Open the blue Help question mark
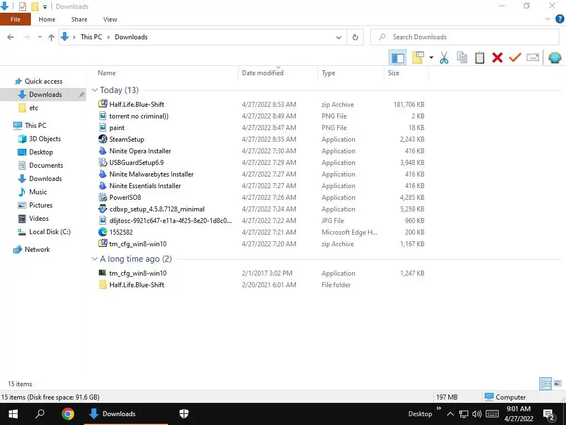 559,19
